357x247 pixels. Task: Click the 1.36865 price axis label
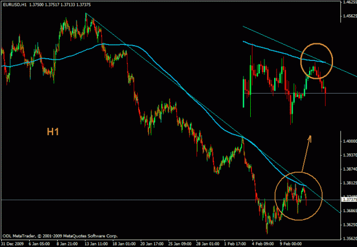350,211
